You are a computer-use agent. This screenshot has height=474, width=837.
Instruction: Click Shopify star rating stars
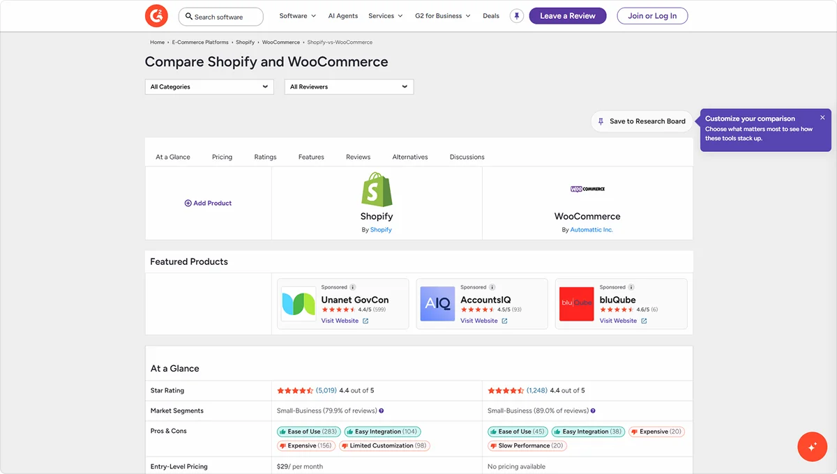coord(295,391)
